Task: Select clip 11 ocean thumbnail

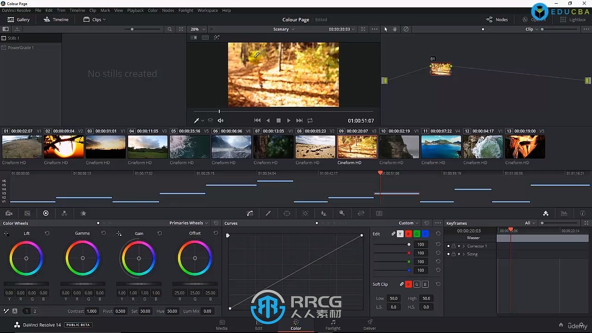Action: (x=441, y=147)
